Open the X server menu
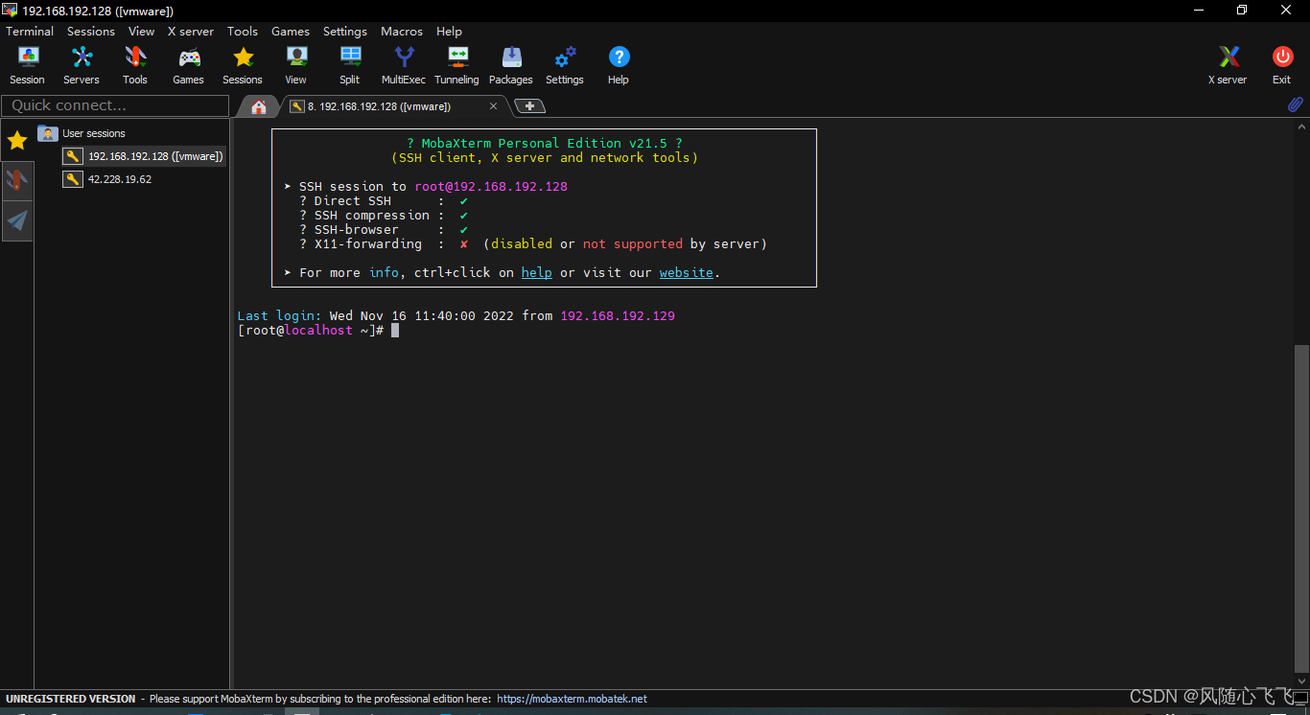1310x715 pixels. [x=191, y=31]
